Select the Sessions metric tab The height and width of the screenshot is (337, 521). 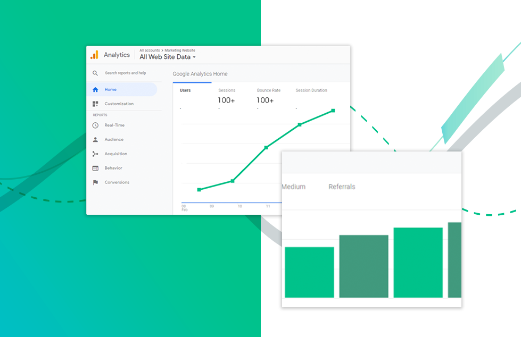(x=227, y=90)
